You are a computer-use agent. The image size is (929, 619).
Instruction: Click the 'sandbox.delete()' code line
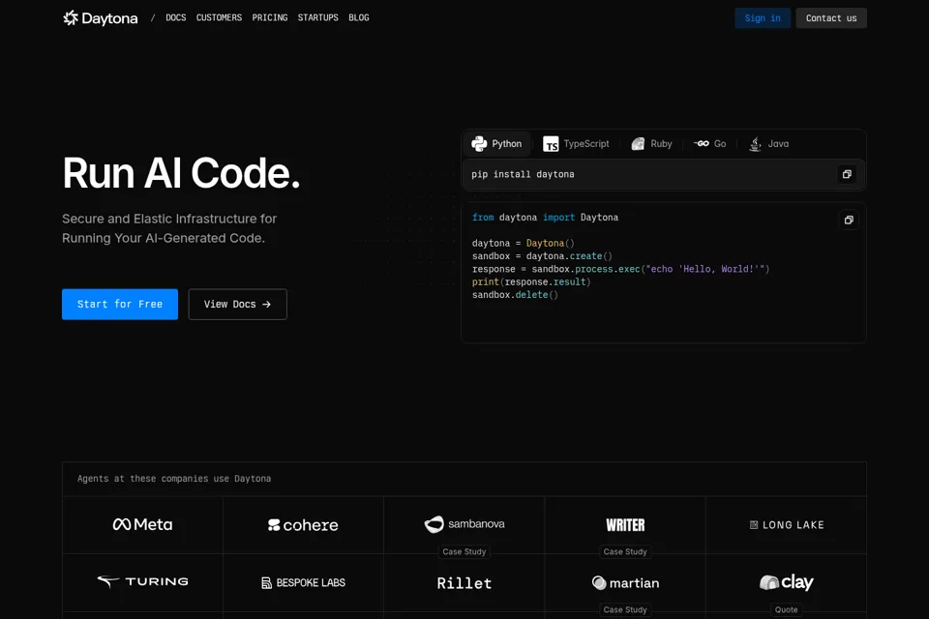click(x=515, y=294)
